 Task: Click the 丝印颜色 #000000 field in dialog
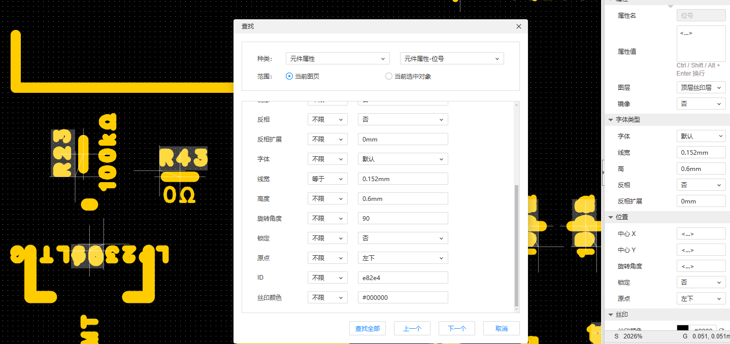403,297
